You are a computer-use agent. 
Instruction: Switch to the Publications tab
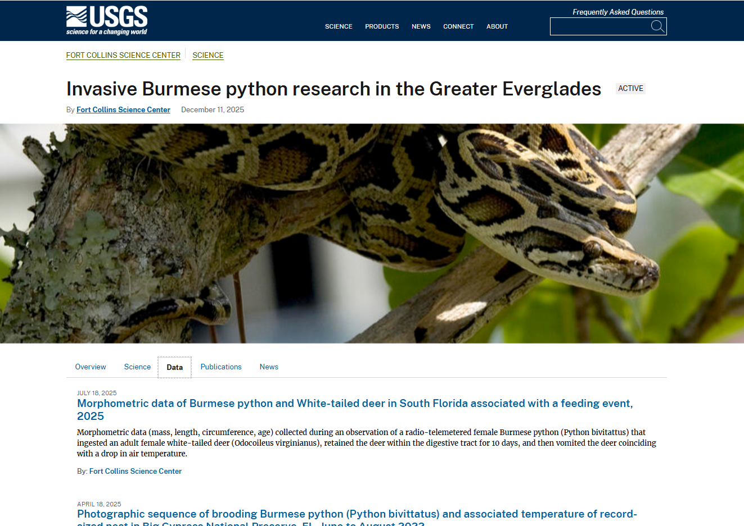click(x=220, y=367)
